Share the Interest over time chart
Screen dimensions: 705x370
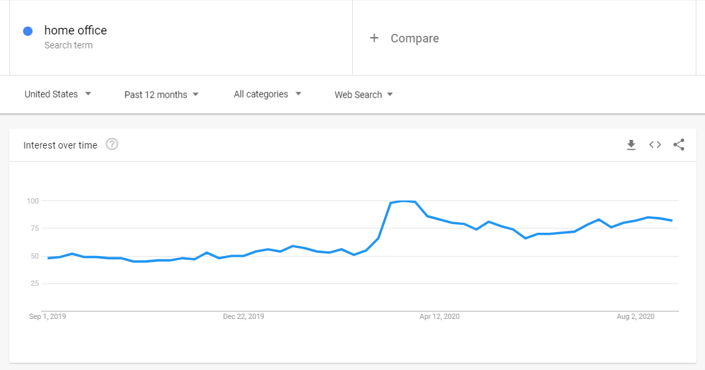tap(678, 145)
